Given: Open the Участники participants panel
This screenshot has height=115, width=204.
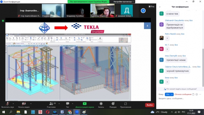Looking at the screenshot, I should click(51, 105).
